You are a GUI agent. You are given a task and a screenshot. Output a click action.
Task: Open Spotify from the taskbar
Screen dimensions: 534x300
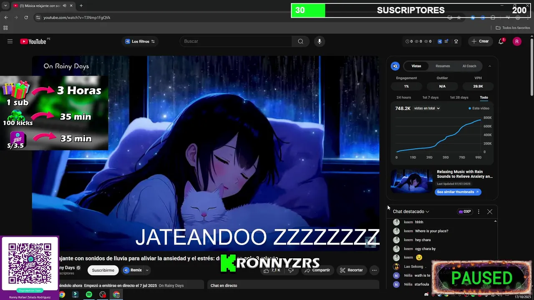[89, 295]
